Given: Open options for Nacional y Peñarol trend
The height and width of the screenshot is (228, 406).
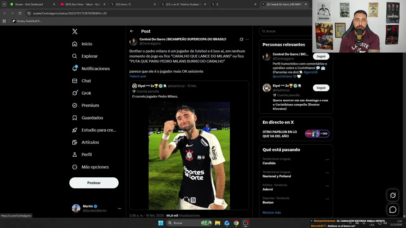Looking at the screenshot, I should [327, 173].
